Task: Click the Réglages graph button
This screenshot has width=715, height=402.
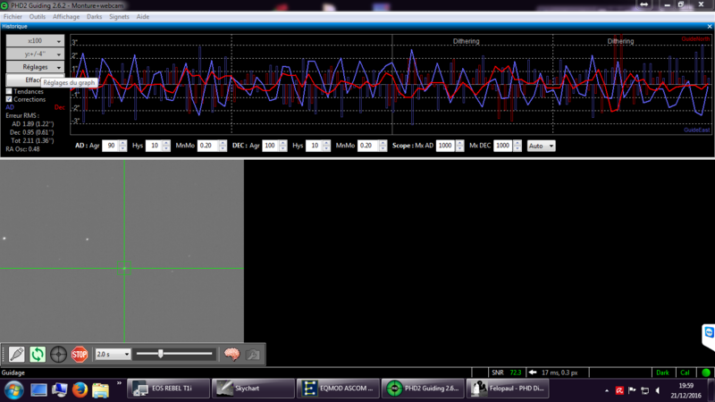Action: [x=35, y=67]
